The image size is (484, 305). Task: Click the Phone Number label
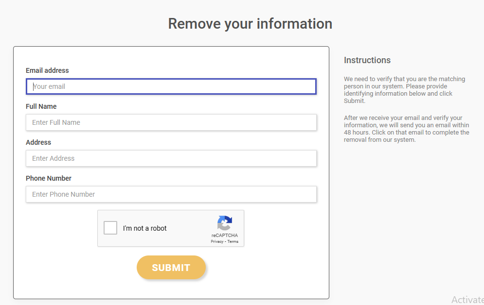pyautogui.click(x=49, y=178)
